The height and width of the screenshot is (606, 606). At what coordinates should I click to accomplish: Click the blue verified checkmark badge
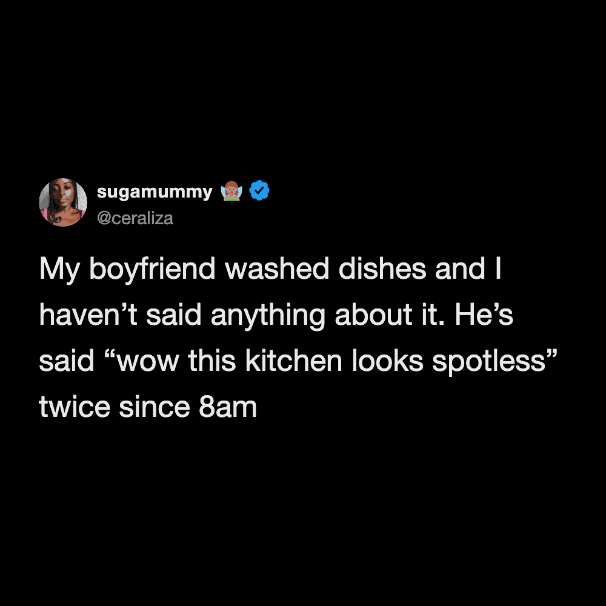[259, 190]
